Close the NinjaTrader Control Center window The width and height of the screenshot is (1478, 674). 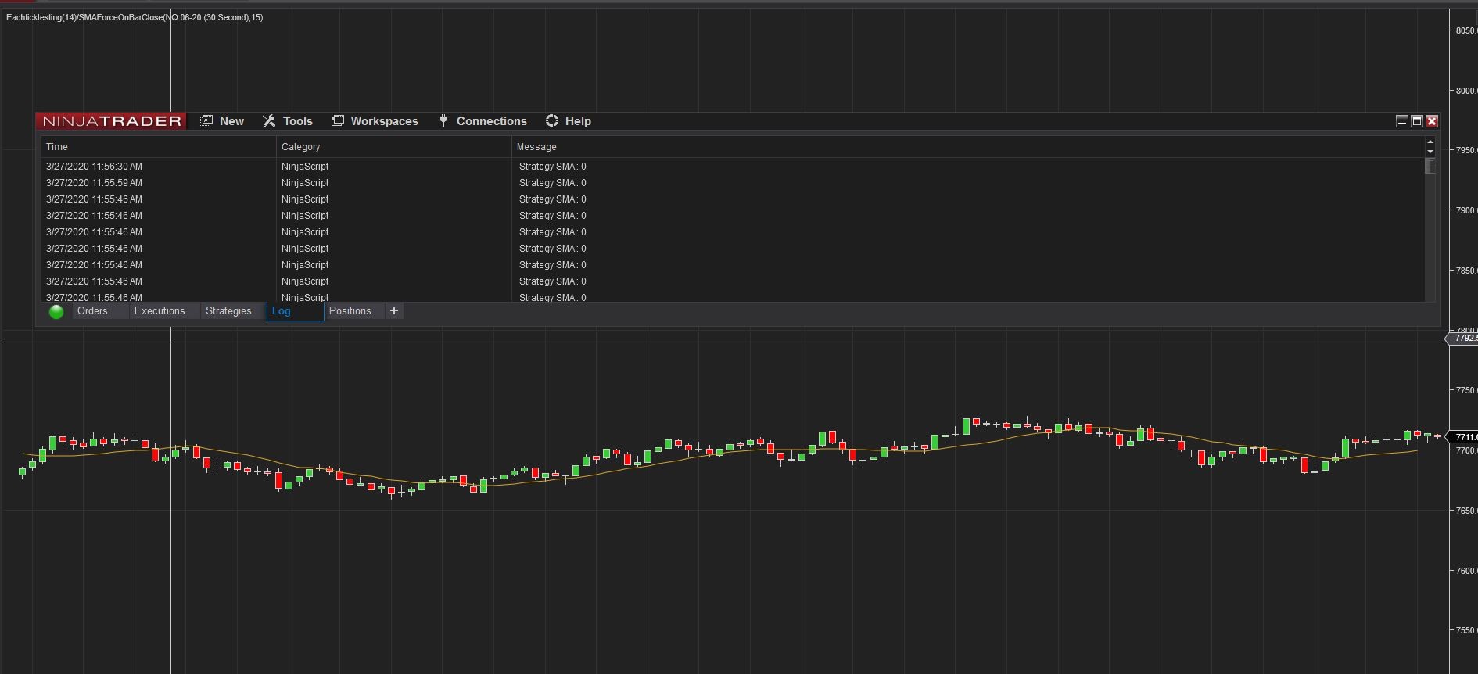tap(1432, 121)
